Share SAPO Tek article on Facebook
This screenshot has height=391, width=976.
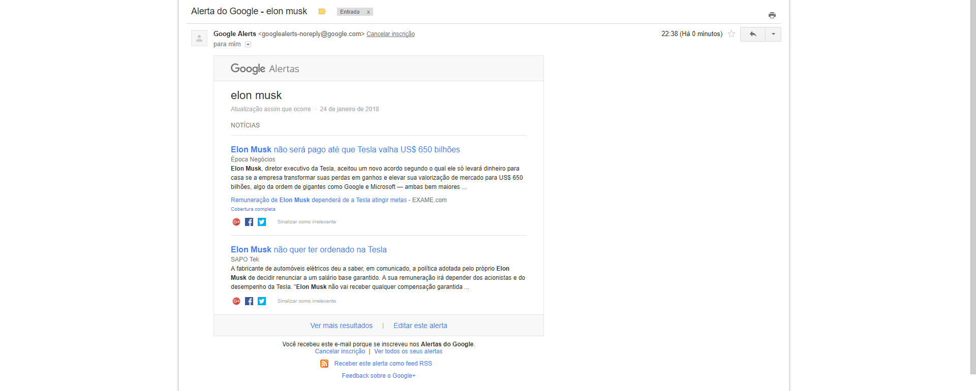coord(249,301)
